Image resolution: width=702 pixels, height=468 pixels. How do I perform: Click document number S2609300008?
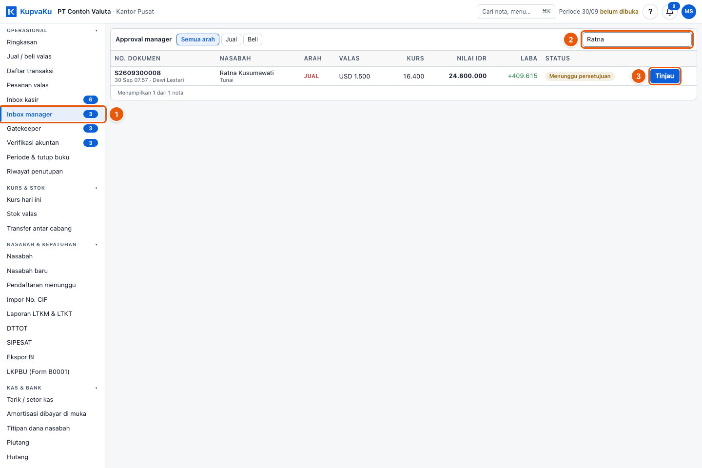[137, 73]
